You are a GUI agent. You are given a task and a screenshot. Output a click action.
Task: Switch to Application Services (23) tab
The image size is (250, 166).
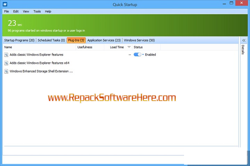click(x=104, y=40)
